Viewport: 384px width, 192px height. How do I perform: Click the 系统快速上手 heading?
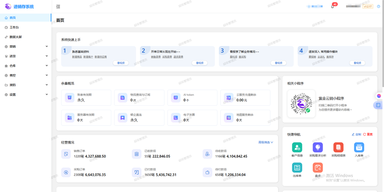pyautogui.click(x=71, y=39)
